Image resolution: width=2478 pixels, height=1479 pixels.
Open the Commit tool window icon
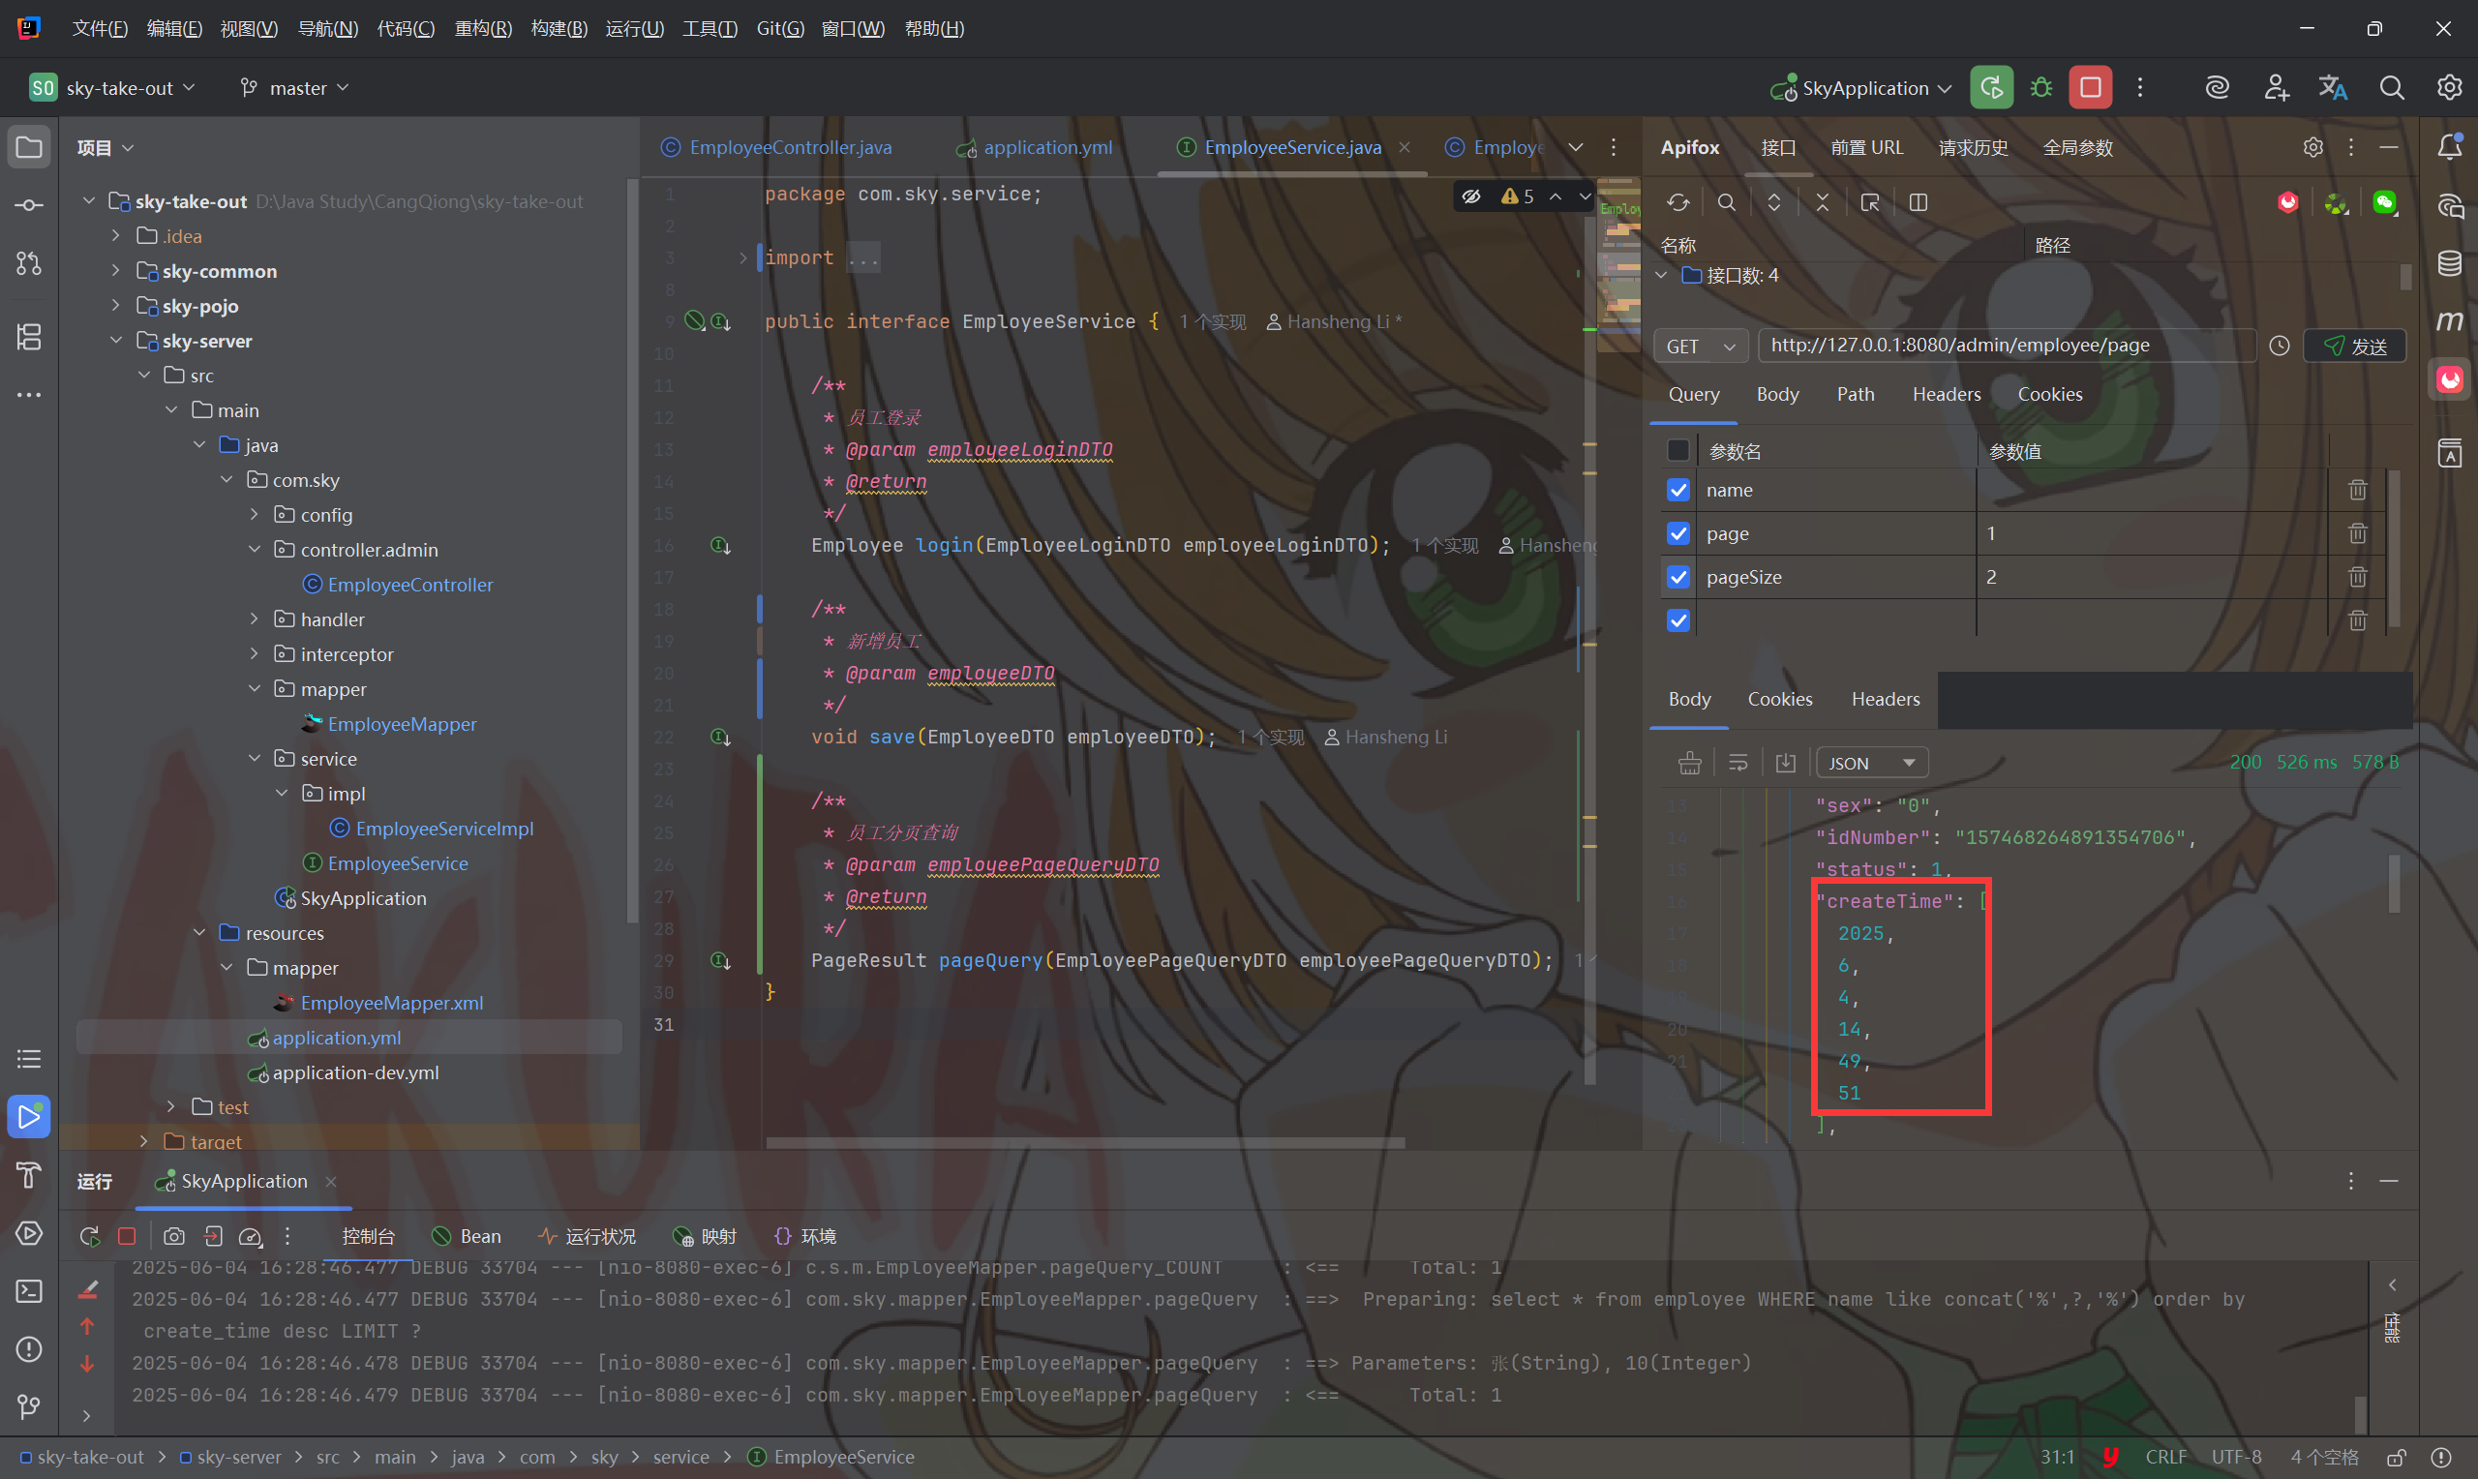click(29, 205)
